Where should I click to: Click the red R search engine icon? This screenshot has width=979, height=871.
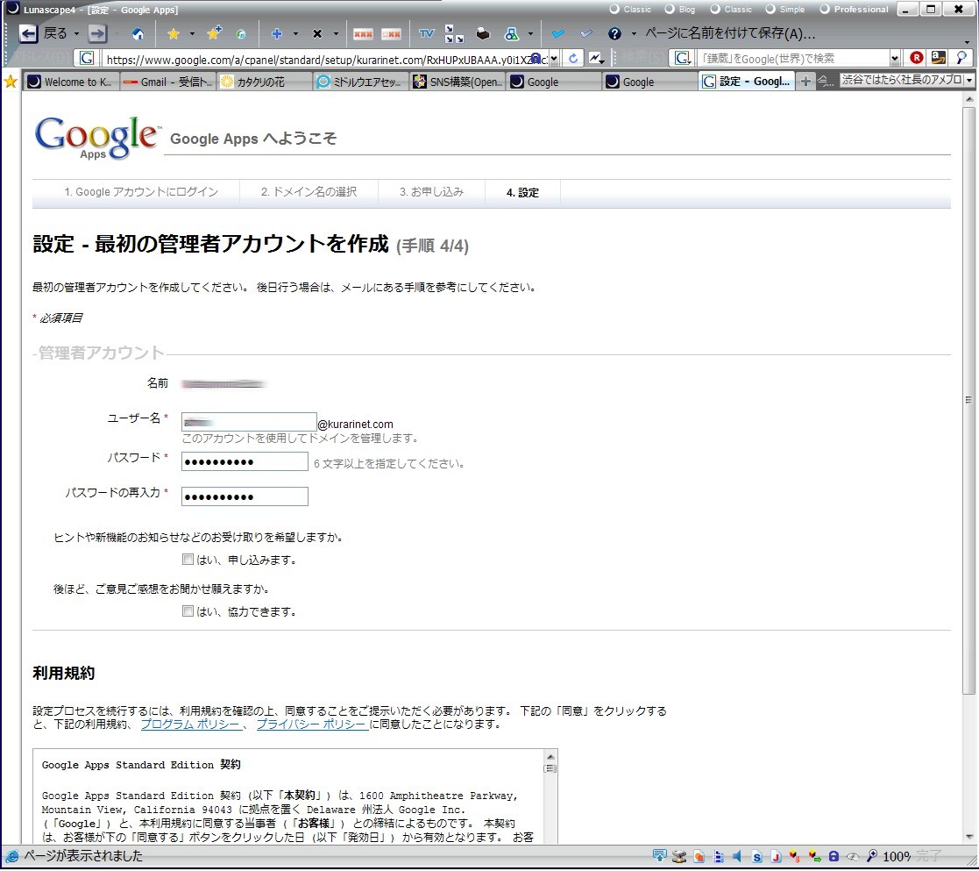916,58
